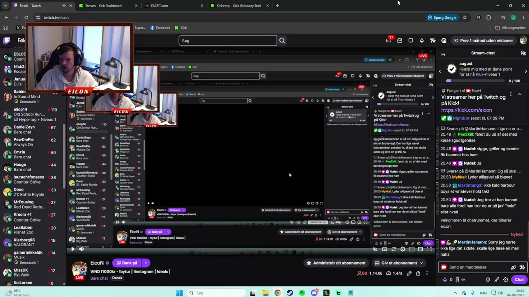The height and width of the screenshot is (297, 529).
Task: Reload the page in Chrome
Action: [x=26, y=17]
